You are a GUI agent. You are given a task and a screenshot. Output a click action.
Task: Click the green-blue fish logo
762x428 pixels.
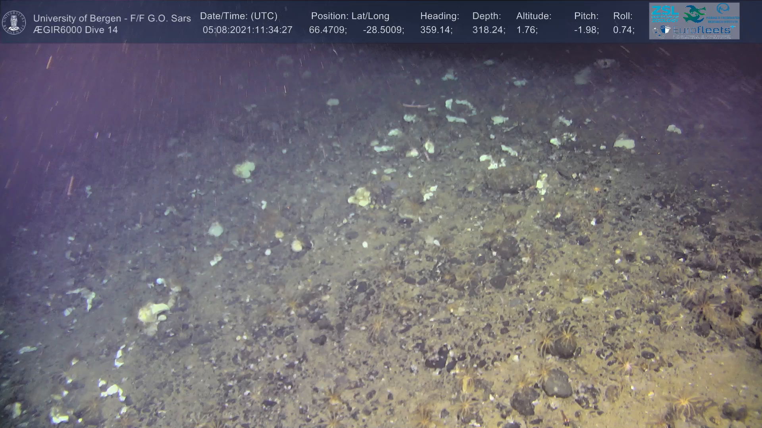click(695, 14)
